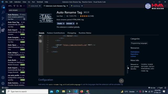Open the Repository resource link
The image size is (168, 94).
pos(134,54)
